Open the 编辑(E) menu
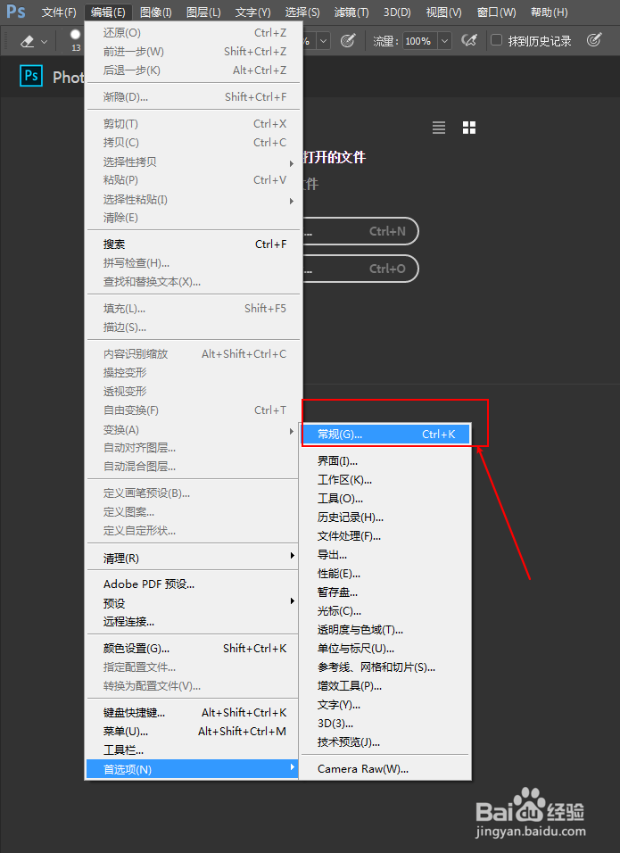620x853 pixels. point(108,12)
